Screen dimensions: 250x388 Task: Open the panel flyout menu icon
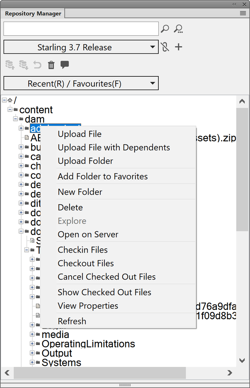(243, 13)
